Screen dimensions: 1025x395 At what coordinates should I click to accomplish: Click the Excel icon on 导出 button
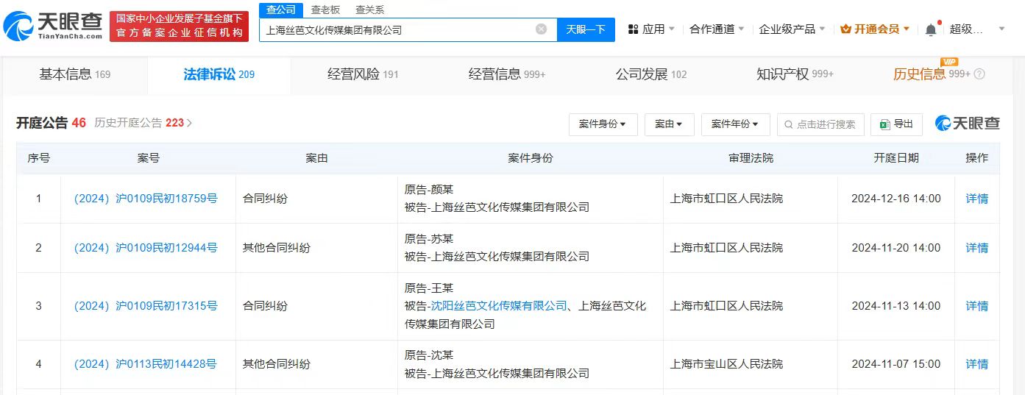pyautogui.click(x=885, y=124)
